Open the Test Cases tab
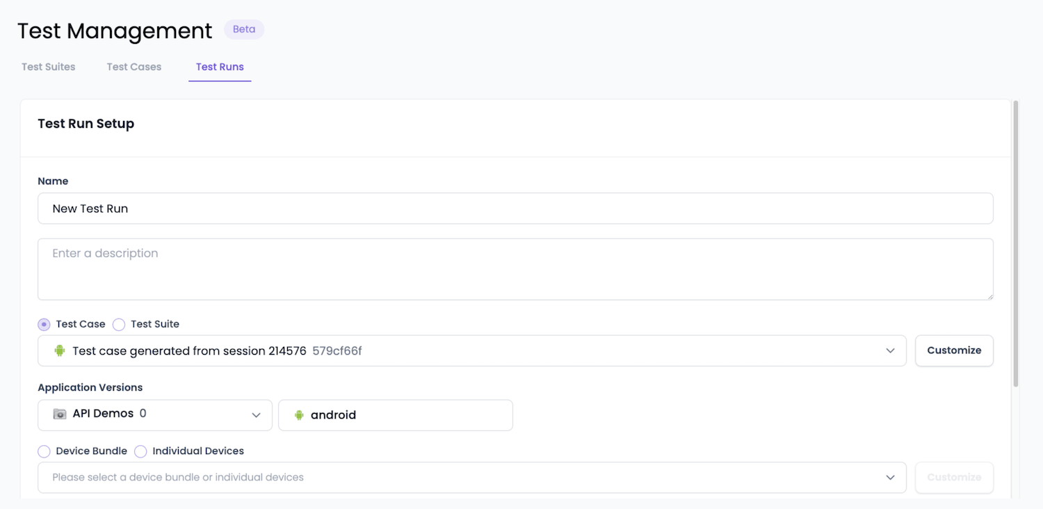This screenshot has height=509, width=1043. click(134, 67)
